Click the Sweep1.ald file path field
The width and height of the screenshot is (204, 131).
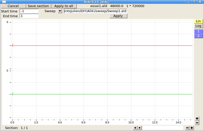pos(95,11)
